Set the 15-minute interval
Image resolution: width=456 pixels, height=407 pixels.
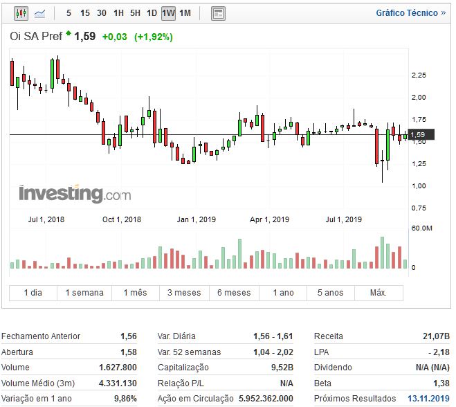pyautogui.click(x=85, y=13)
